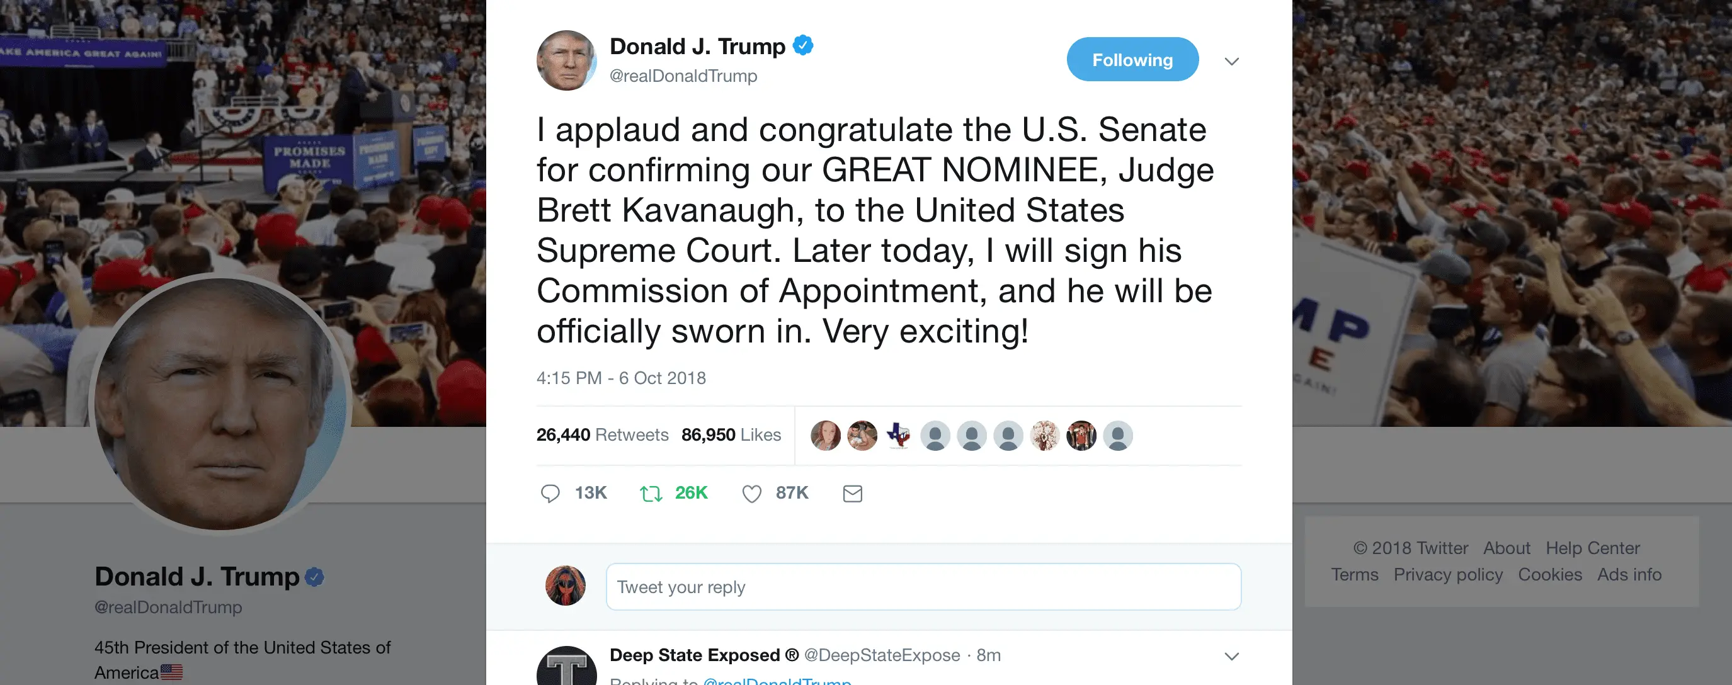Open the Privacy policy link
The height and width of the screenshot is (685, 1732).
[1447, 575]
